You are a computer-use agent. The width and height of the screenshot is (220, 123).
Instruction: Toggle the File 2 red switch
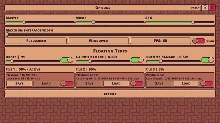(137, 83)
